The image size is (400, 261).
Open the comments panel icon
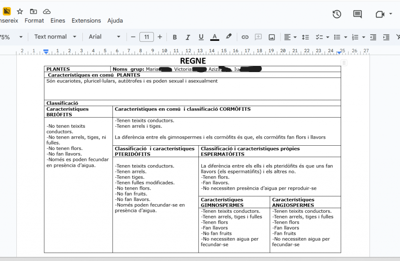(x=357, y=14)
